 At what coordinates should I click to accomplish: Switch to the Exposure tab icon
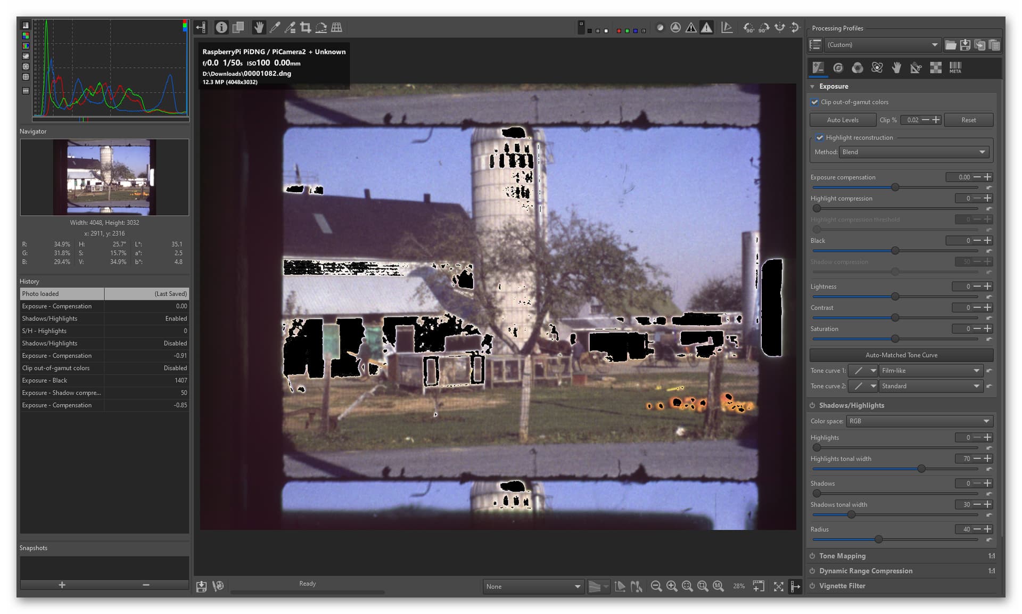pyautogui.click(x=818, y=68)
